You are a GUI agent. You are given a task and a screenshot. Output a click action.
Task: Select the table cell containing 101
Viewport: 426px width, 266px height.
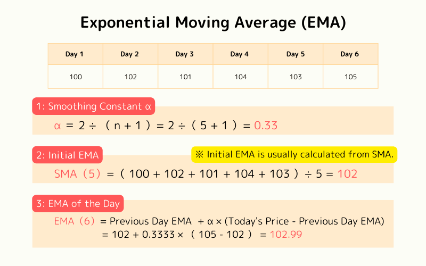coord(185,77)
